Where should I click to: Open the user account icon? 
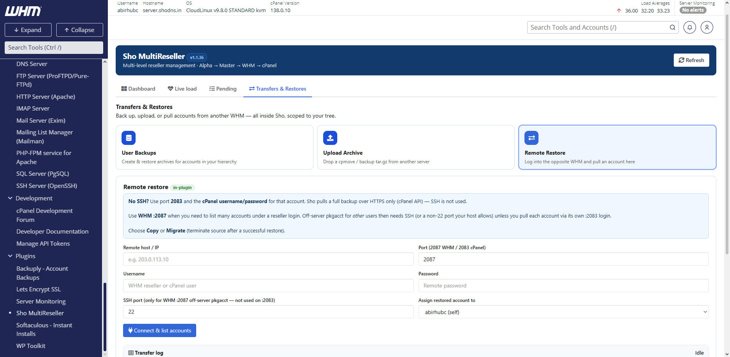tap(707, 27)
